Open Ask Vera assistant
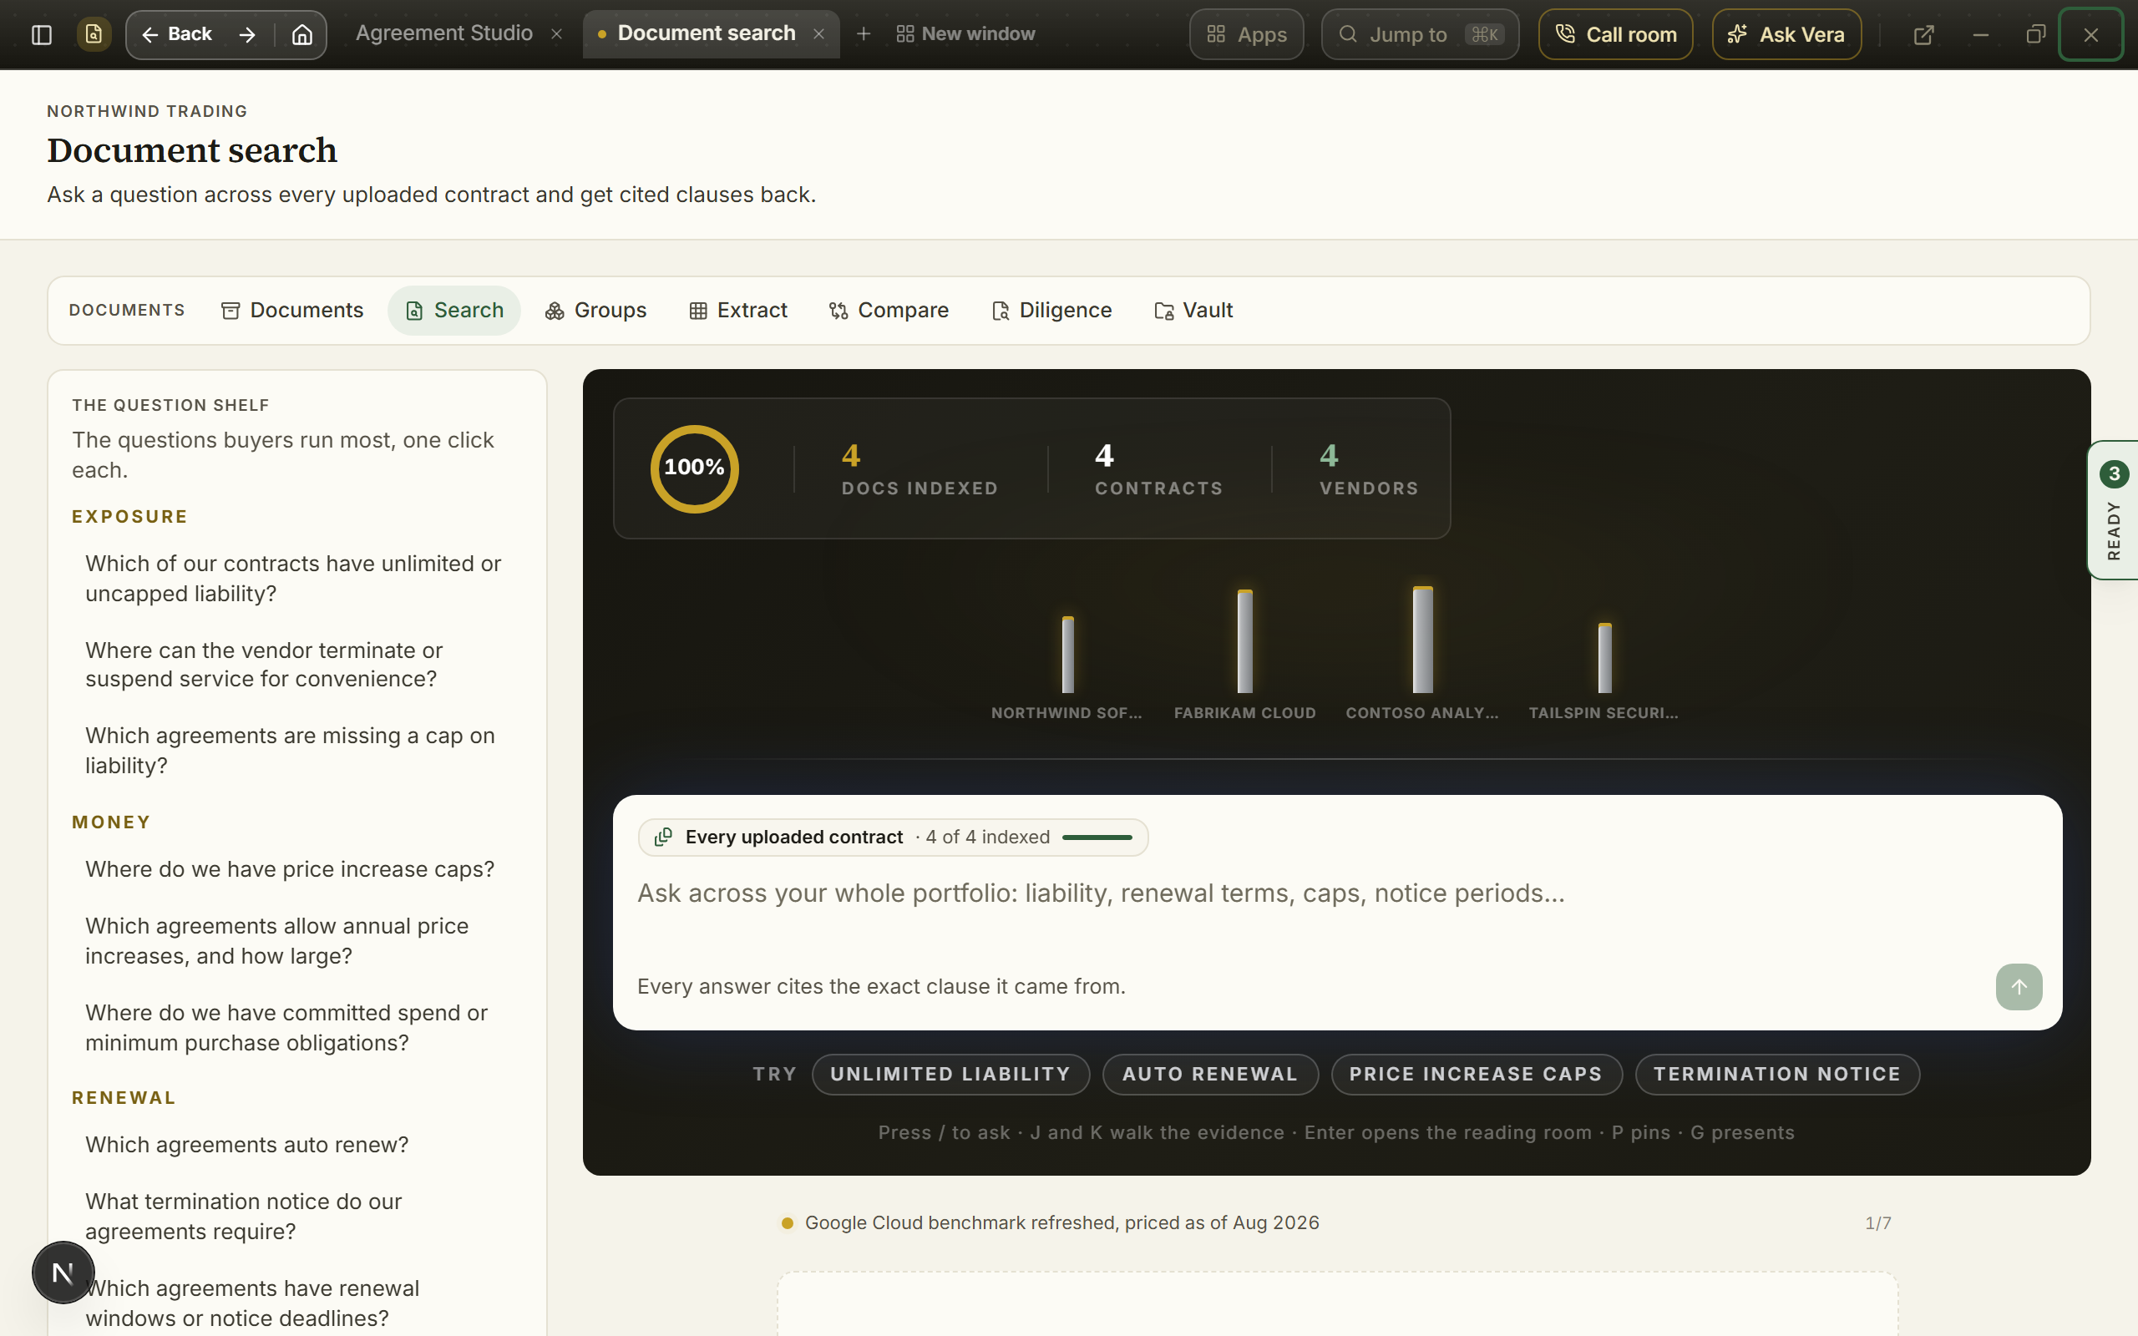Image resolution: width=2138 pixels, height=1336 pixels. tap(1786, 34)
